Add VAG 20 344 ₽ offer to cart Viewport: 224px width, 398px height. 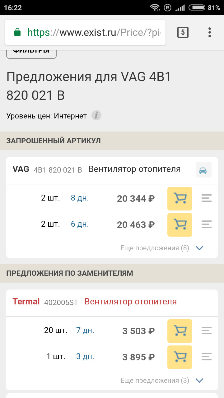click(x=180, y=198)
